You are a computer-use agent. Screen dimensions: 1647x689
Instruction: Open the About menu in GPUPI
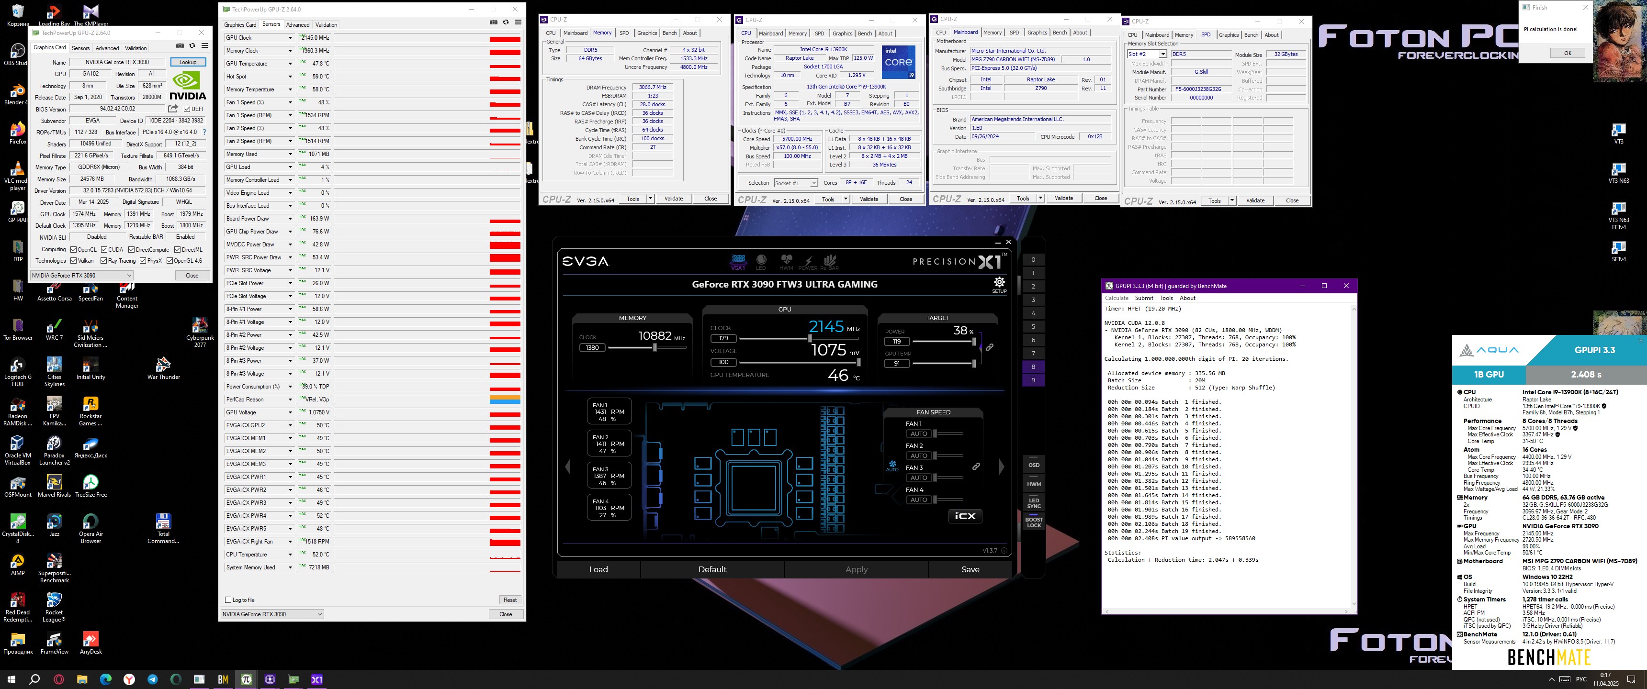[x=1187, y=298]
